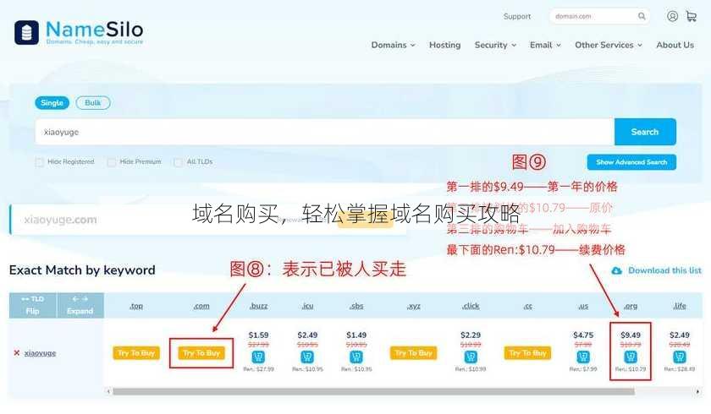Click Try To Buy for .com
The image size is (711, 414).
[201, 353]
